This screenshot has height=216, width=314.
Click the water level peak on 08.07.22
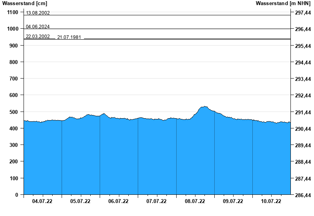204,106
